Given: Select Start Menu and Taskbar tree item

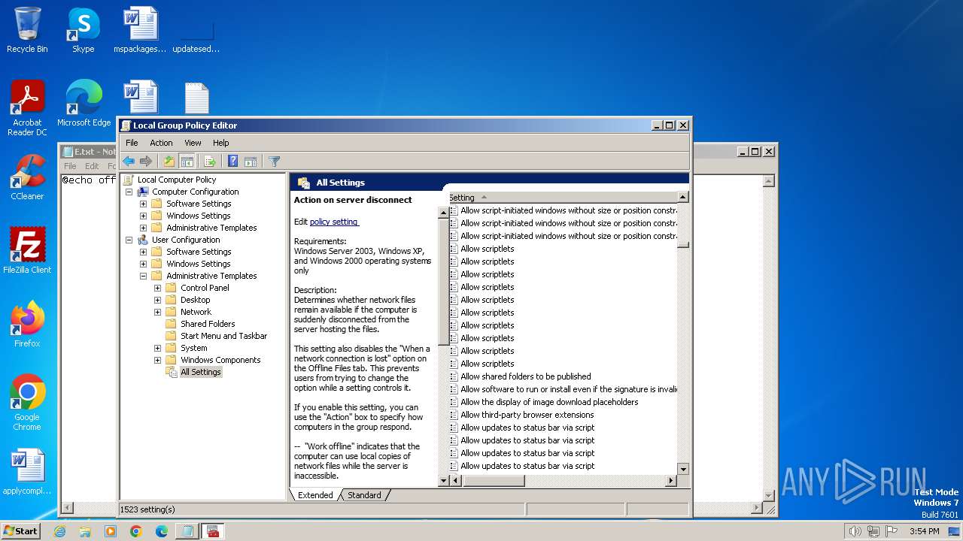Looking at the screenshot, I should pos(223,336).
